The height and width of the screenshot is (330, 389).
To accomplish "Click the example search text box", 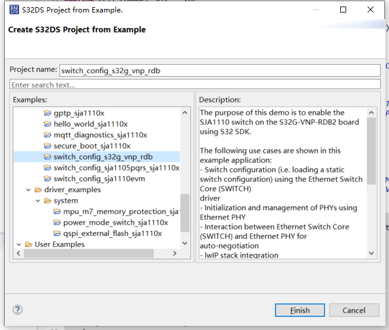I will pos(194,85).
